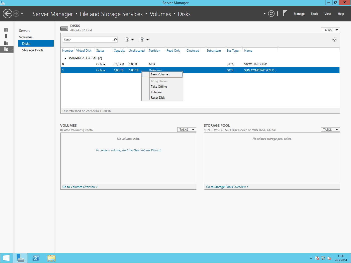This screenshot has height=263, width=351.
Task: Sort by the Status column header
Action: pos(100,51)
